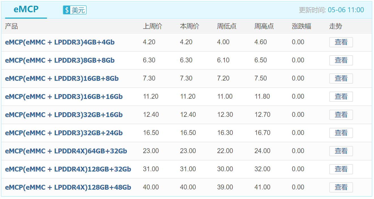The image size is (374, 199).
Task: Open eMCP LPDDR3 8GB+8Gb product link
Action: click(x=60, y=60)
